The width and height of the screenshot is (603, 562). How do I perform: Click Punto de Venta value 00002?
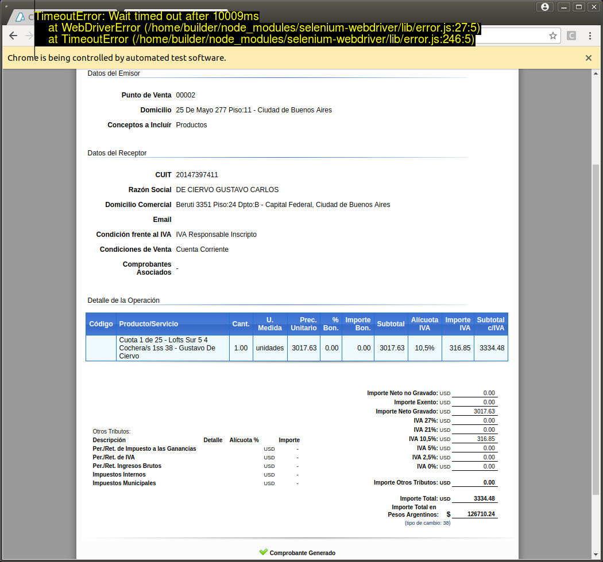(x=185, y=95)
